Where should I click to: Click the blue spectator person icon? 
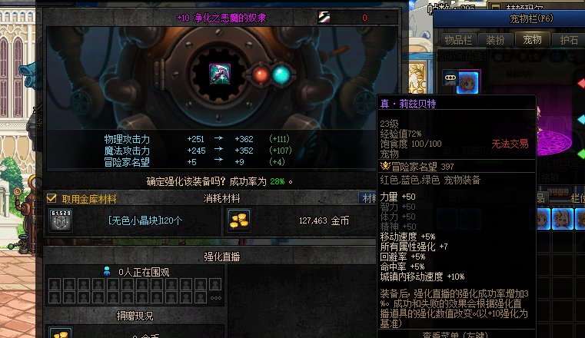point(107,271)
